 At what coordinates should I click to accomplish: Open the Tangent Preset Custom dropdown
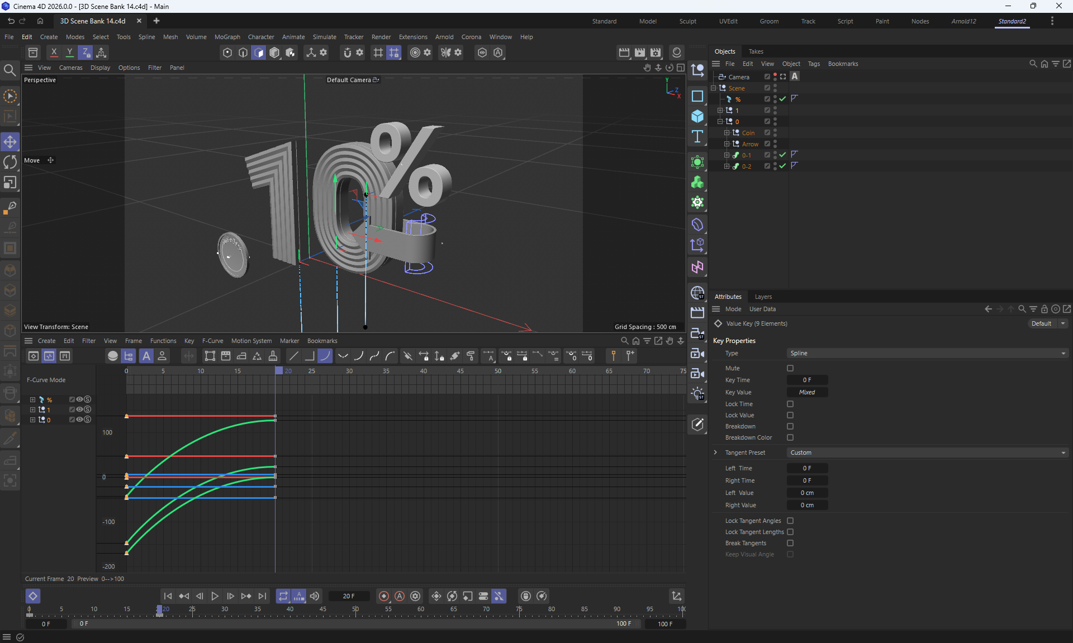(x=927, y=453)
